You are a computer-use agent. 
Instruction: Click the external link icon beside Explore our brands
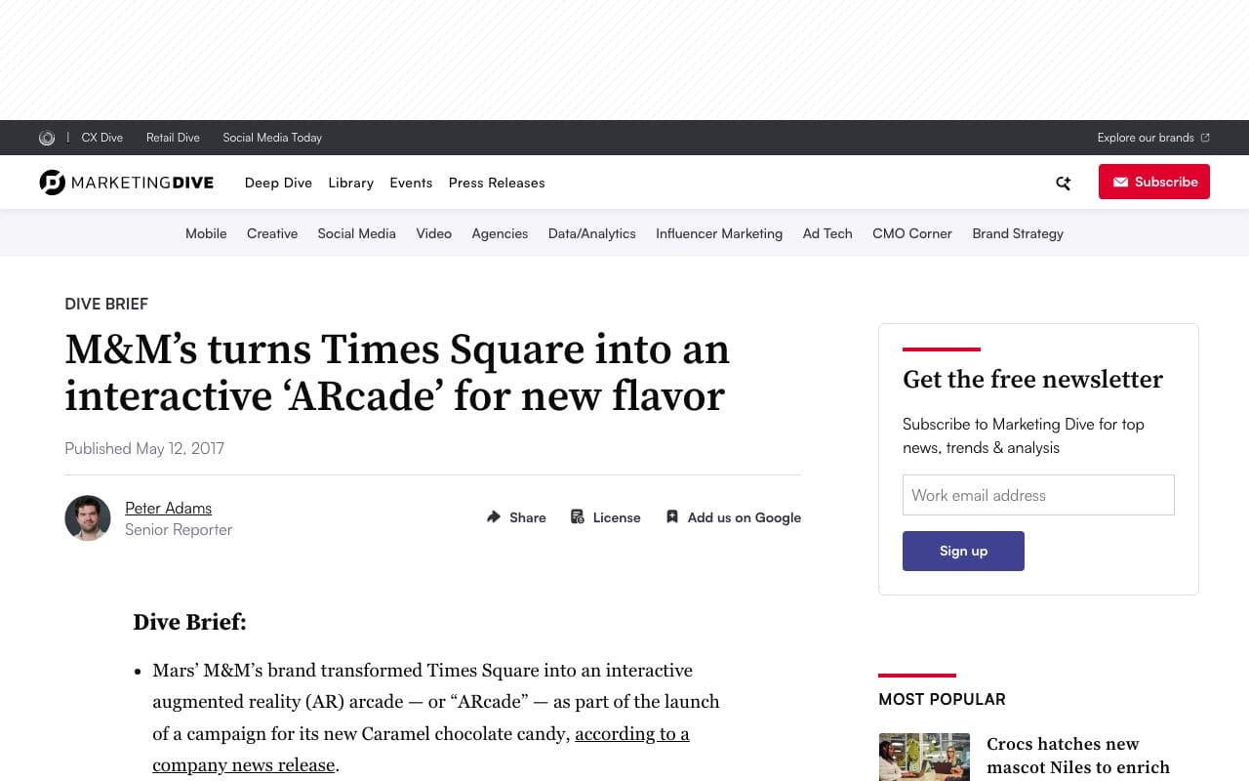click(1205, 138)
